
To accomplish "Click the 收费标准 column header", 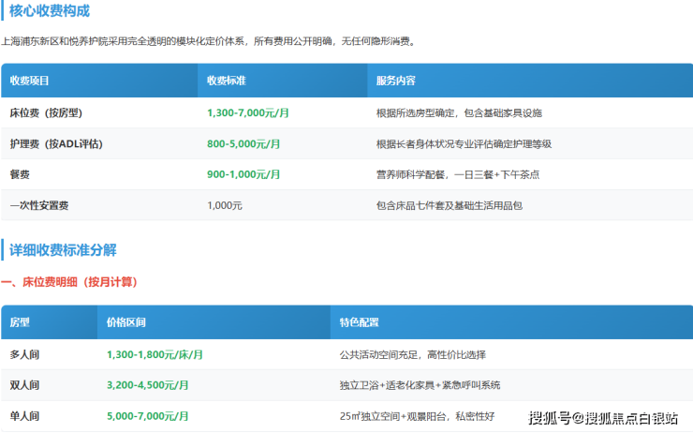I will (x=226, y=82).
